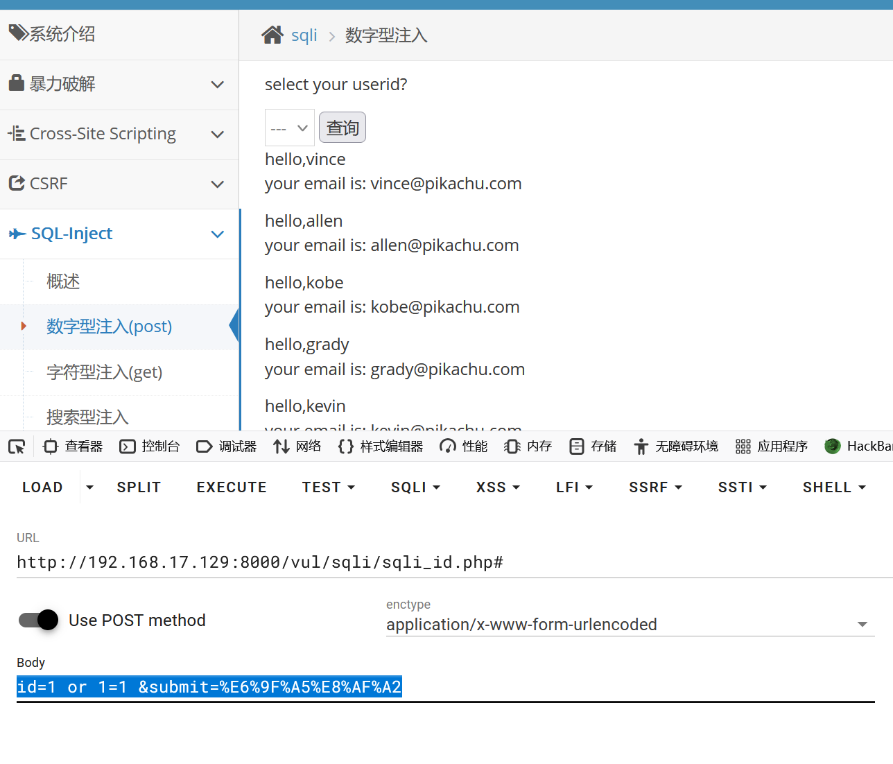This screenshot has width=893, height=764.
Task: Open the Console (控制台) panel
Action: 150,446
